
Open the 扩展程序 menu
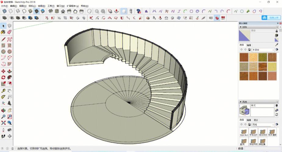click(x=73, y=6)
